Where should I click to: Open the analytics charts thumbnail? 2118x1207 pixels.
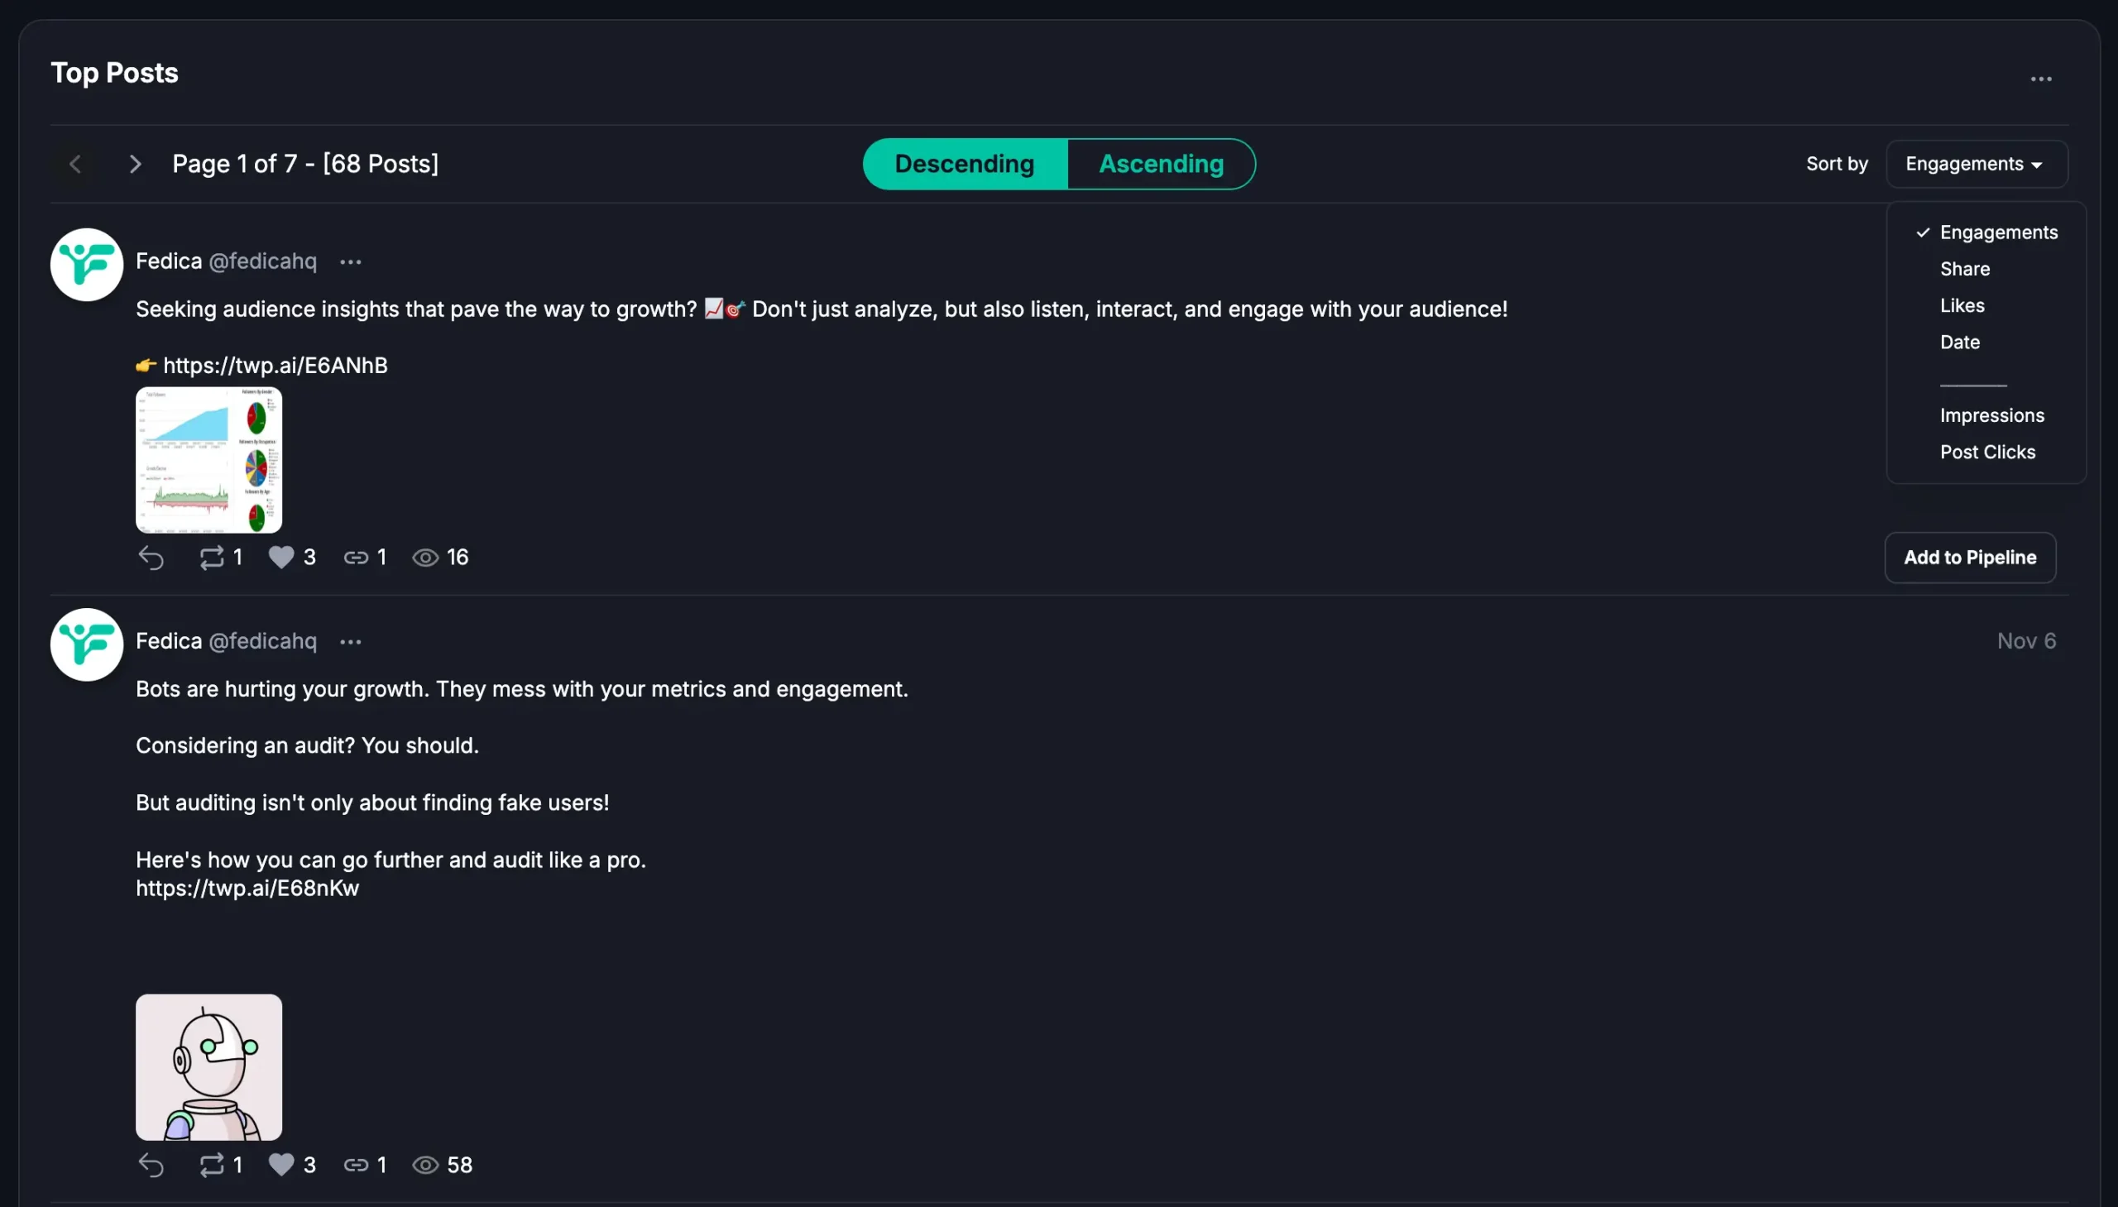click(x=208, y=460)
